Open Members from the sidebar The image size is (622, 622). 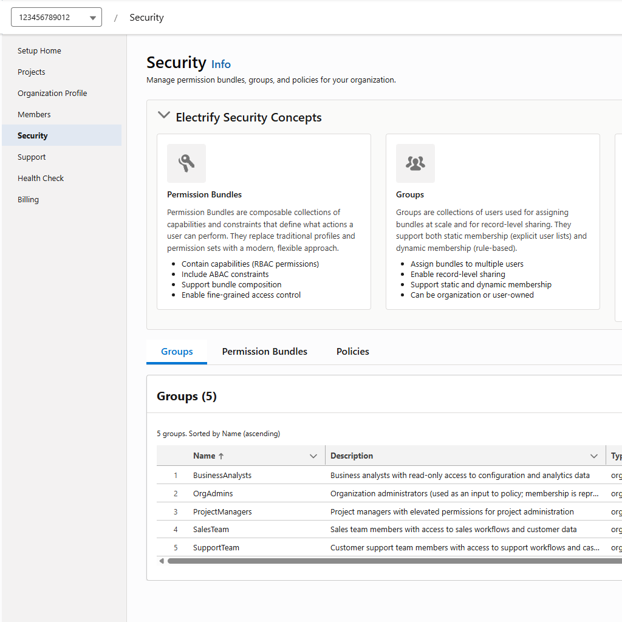point(34,114)
